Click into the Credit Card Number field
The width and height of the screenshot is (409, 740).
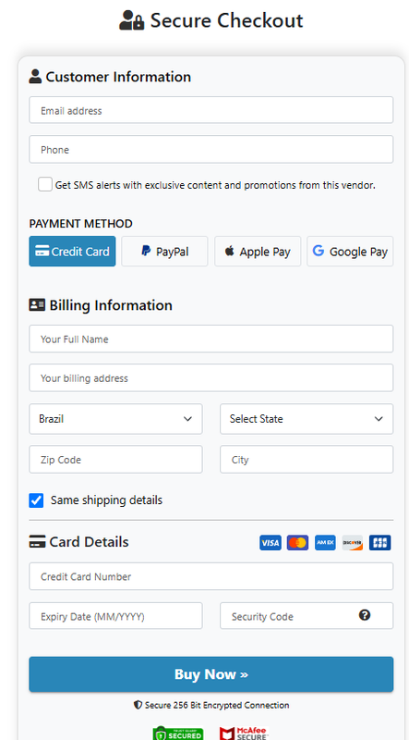pos(211,576)
